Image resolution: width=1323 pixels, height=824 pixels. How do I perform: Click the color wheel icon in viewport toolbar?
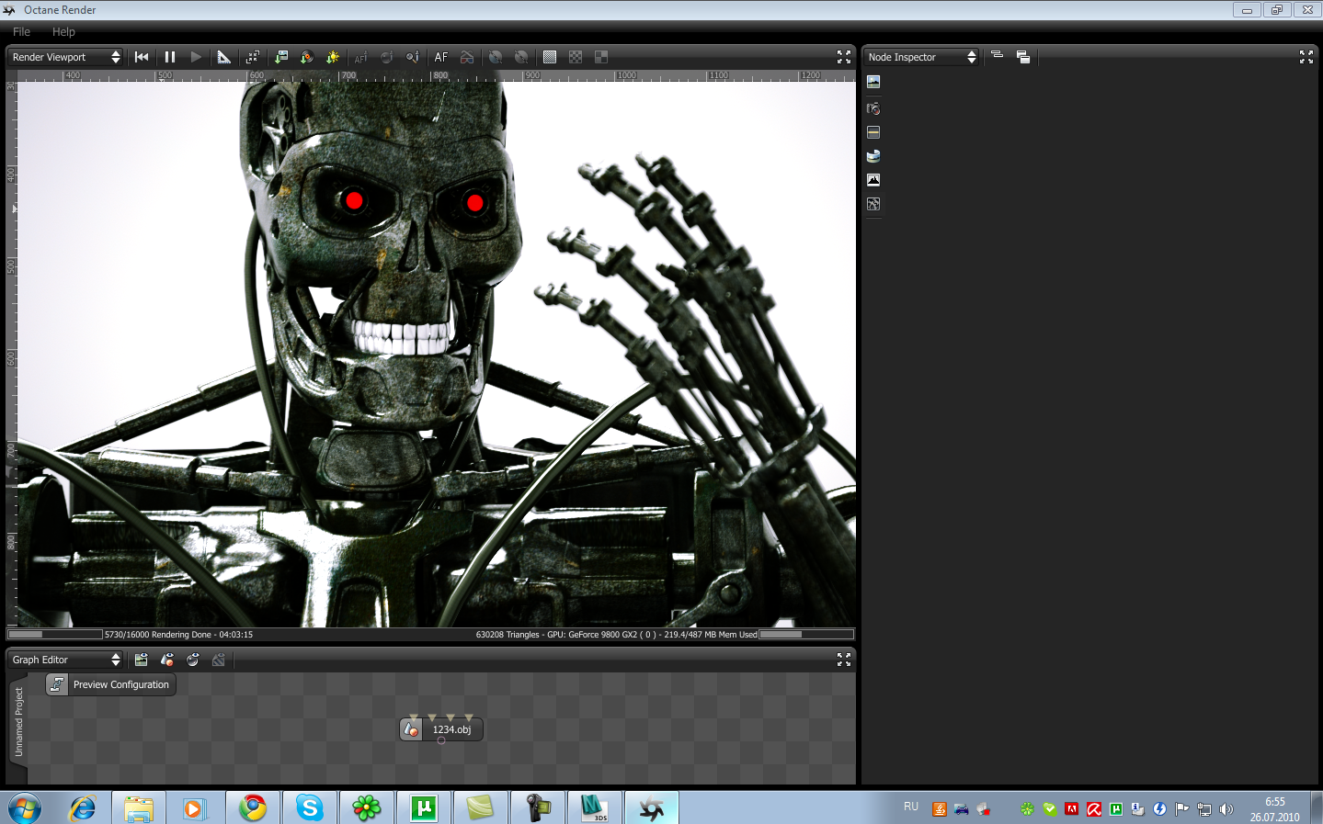point(307,57)
